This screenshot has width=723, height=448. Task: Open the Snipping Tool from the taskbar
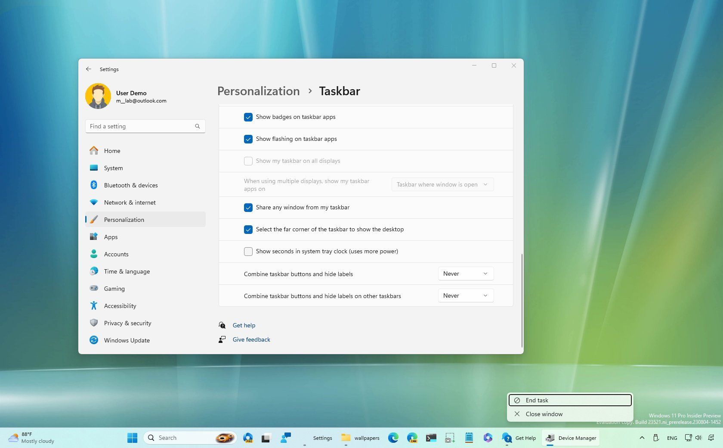tap(450, 438)
